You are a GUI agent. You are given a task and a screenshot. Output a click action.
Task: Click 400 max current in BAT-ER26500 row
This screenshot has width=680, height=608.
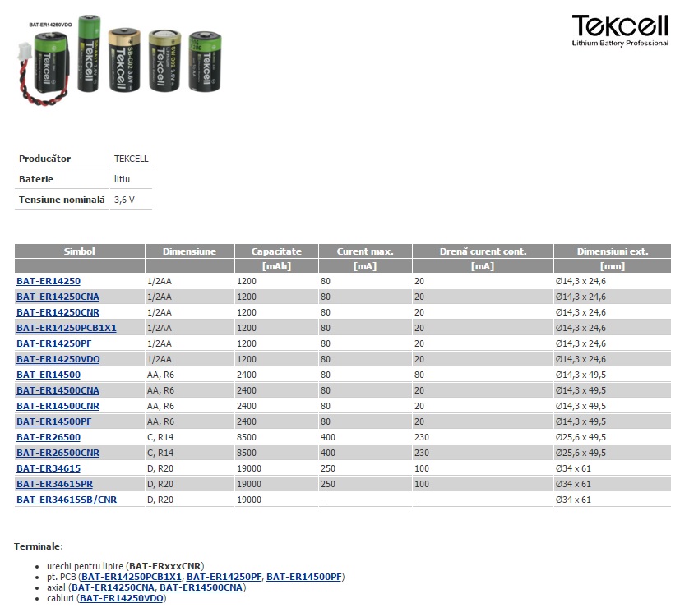(x=328, y=437)
